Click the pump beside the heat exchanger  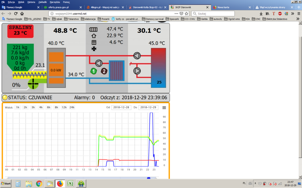pos(99,63)
